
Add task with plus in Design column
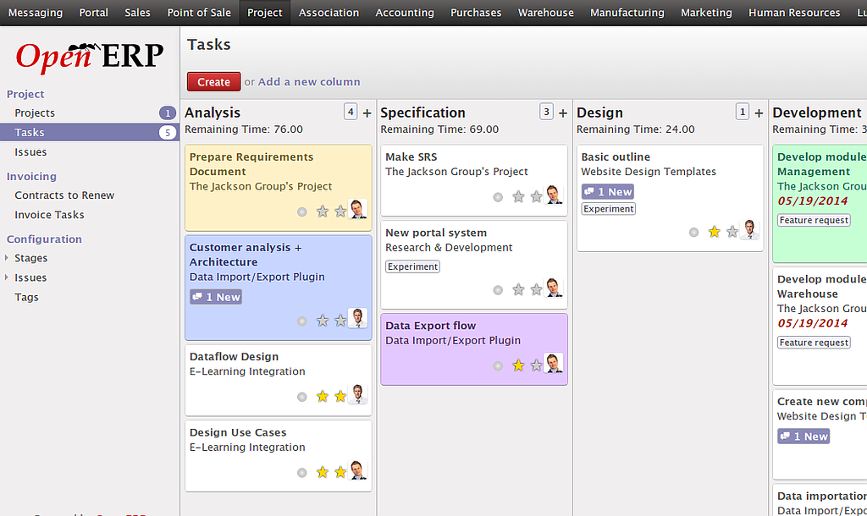(759, 113)
